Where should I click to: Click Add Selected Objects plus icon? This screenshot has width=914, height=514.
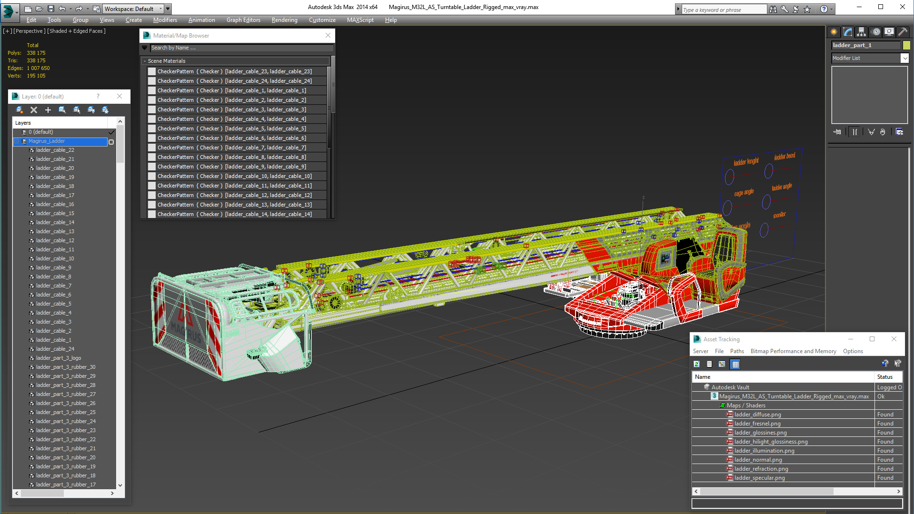48,110
